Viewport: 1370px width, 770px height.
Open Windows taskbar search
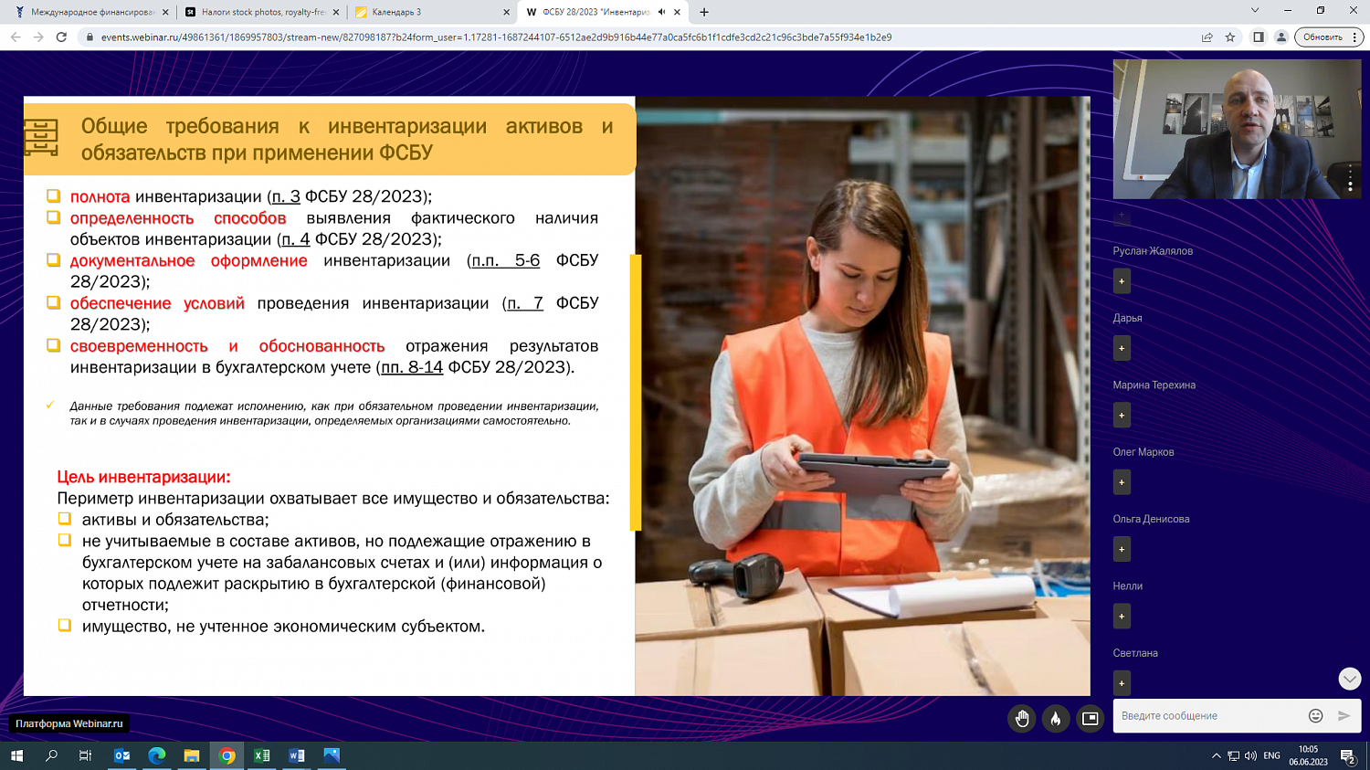point(51,755)
